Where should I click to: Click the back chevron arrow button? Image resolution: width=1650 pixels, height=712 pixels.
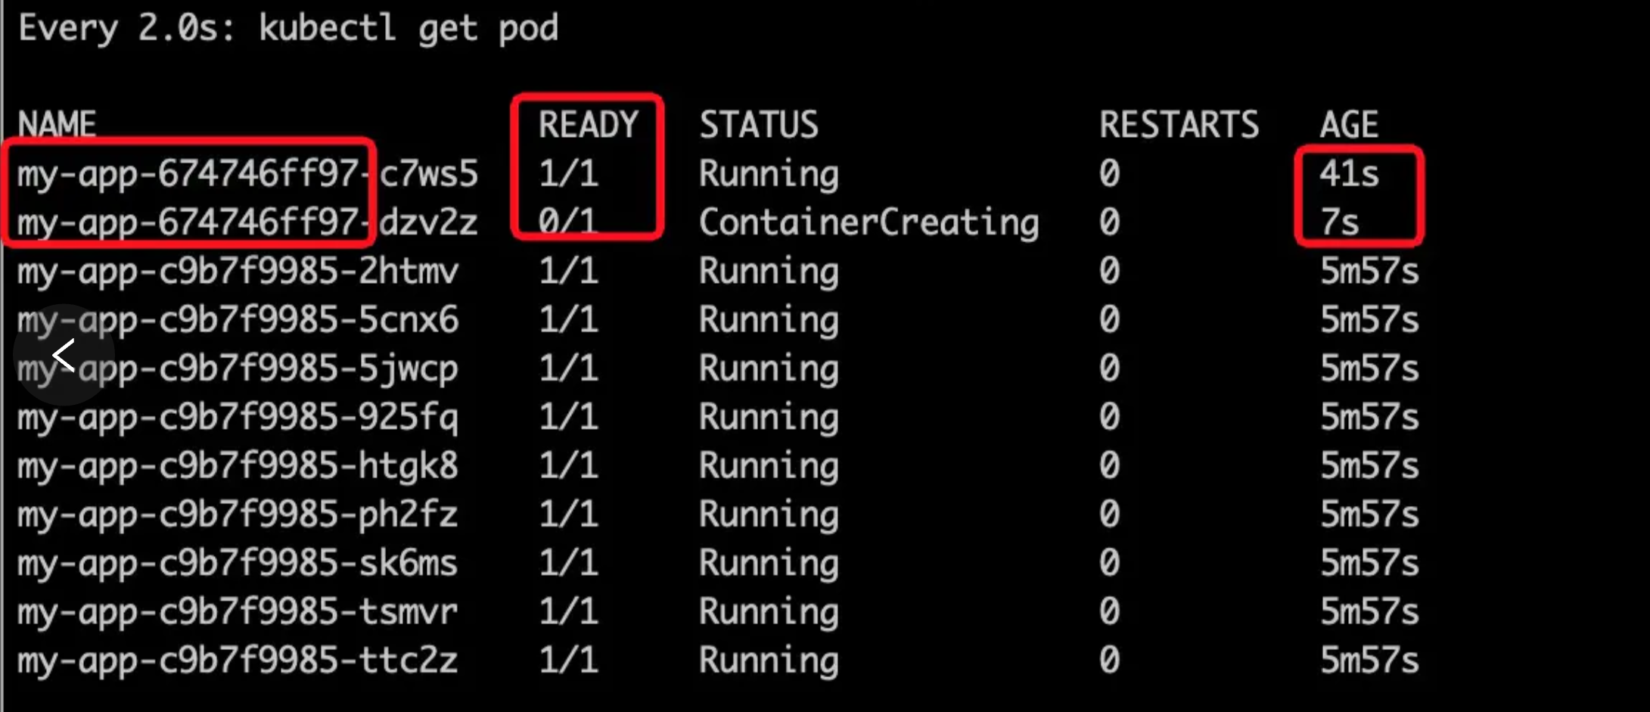pos(64,355)
